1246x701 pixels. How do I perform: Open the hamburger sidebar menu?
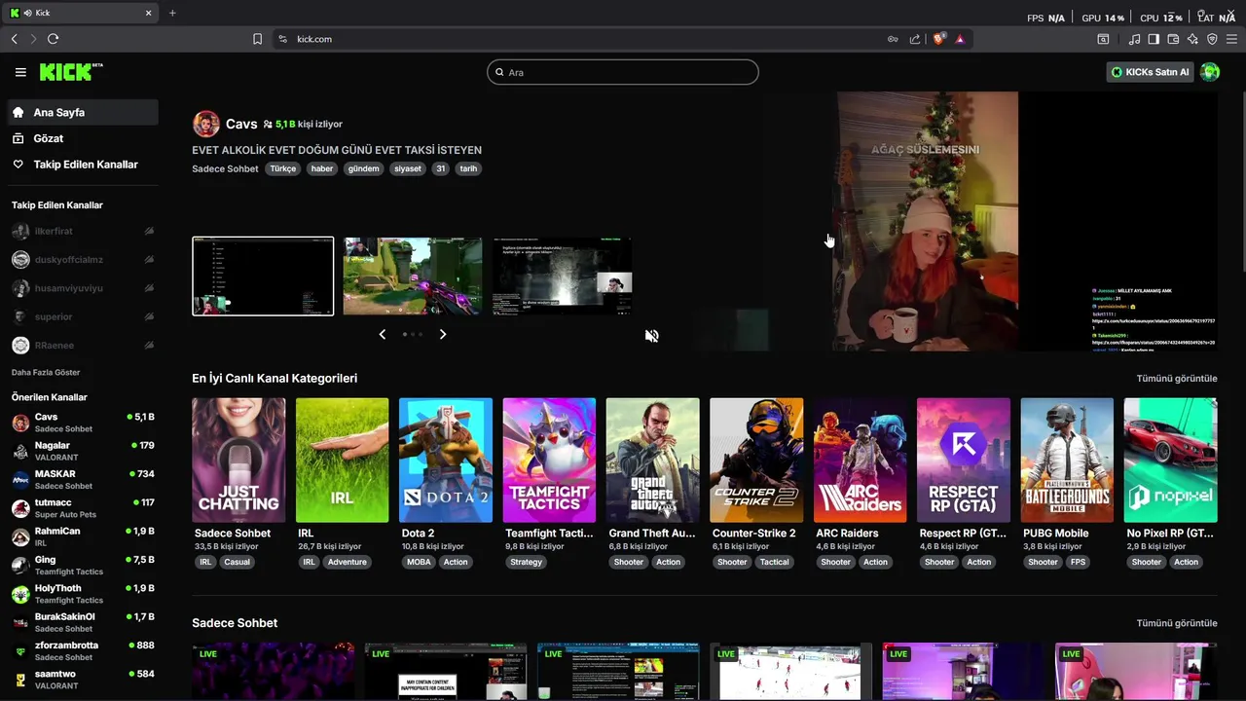(x=20, y=72)
